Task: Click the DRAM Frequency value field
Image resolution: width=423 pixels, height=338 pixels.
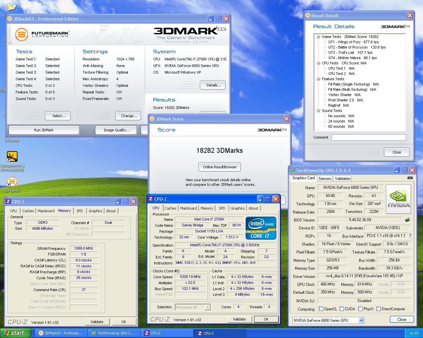Action: click(x=84, y=248)
